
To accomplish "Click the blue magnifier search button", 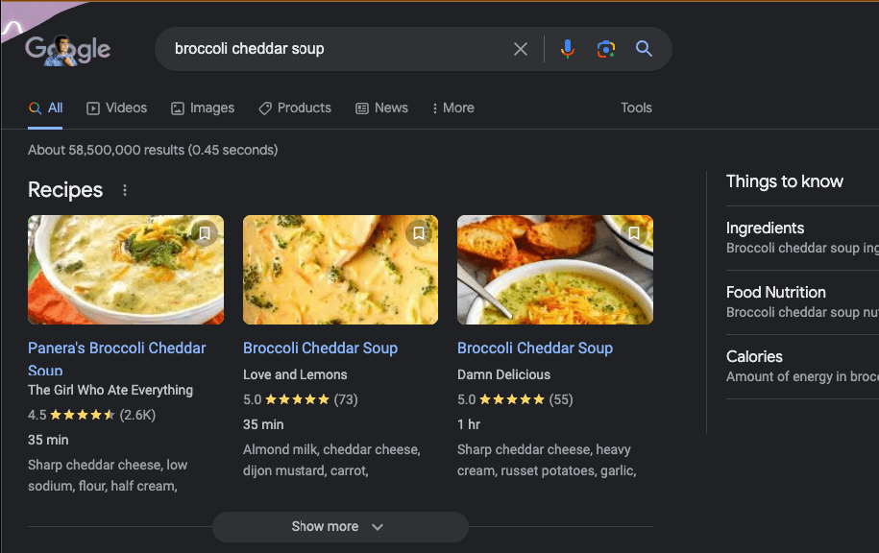I will [644, 49].
